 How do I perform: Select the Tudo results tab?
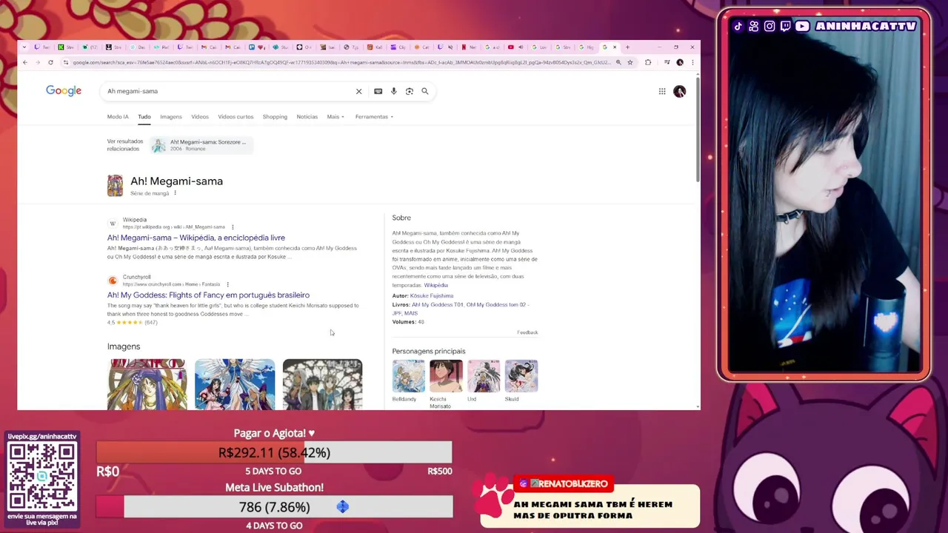(144, 117)
